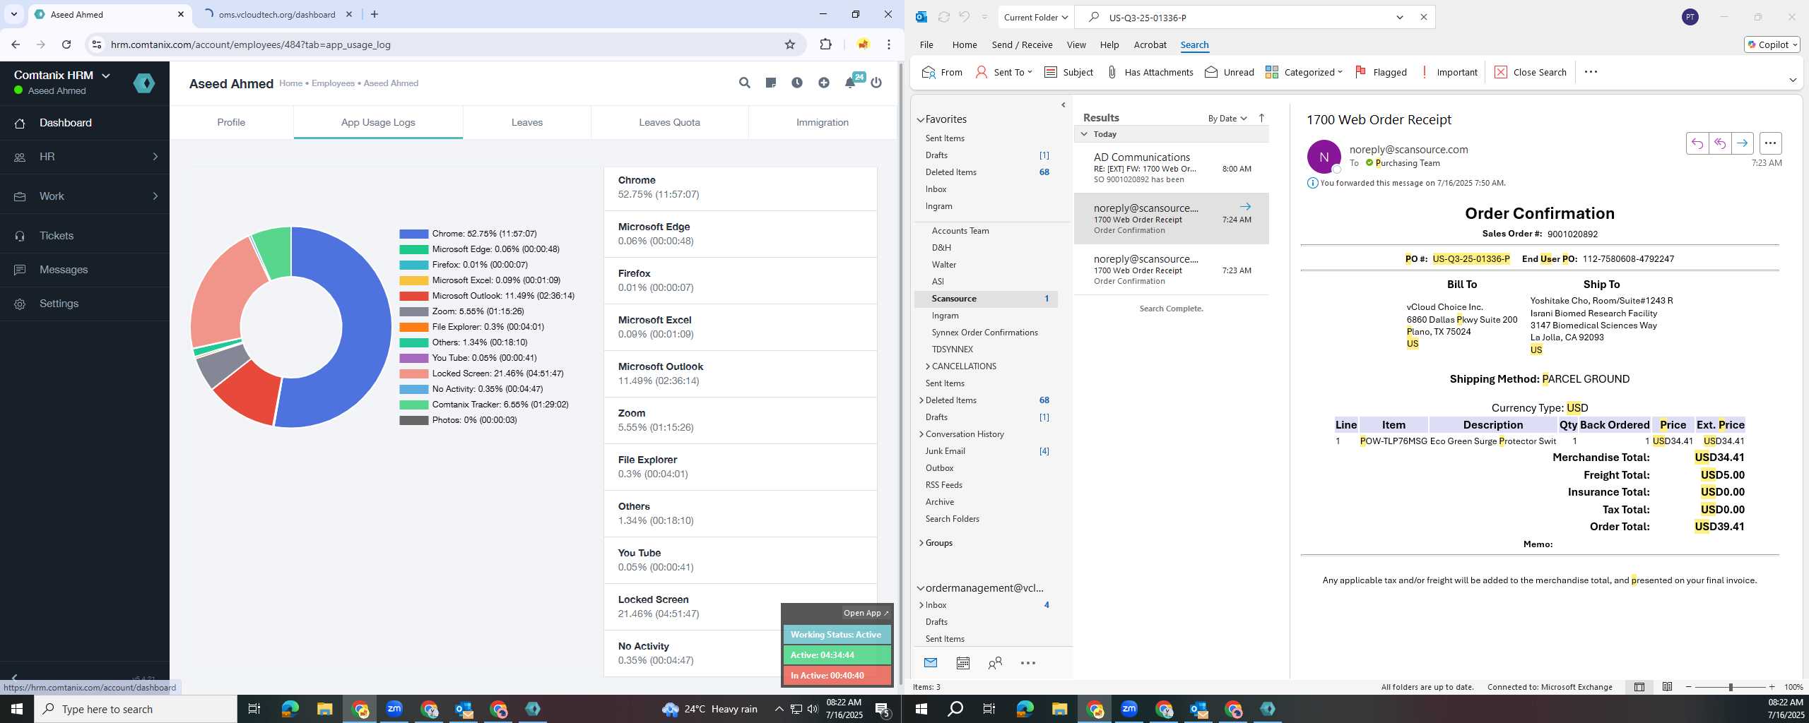Image resolution: width=1809 pixels, height=723 pixels.
Task: Click the Employees breadcrumb link
Action: [x=333, y=83]
